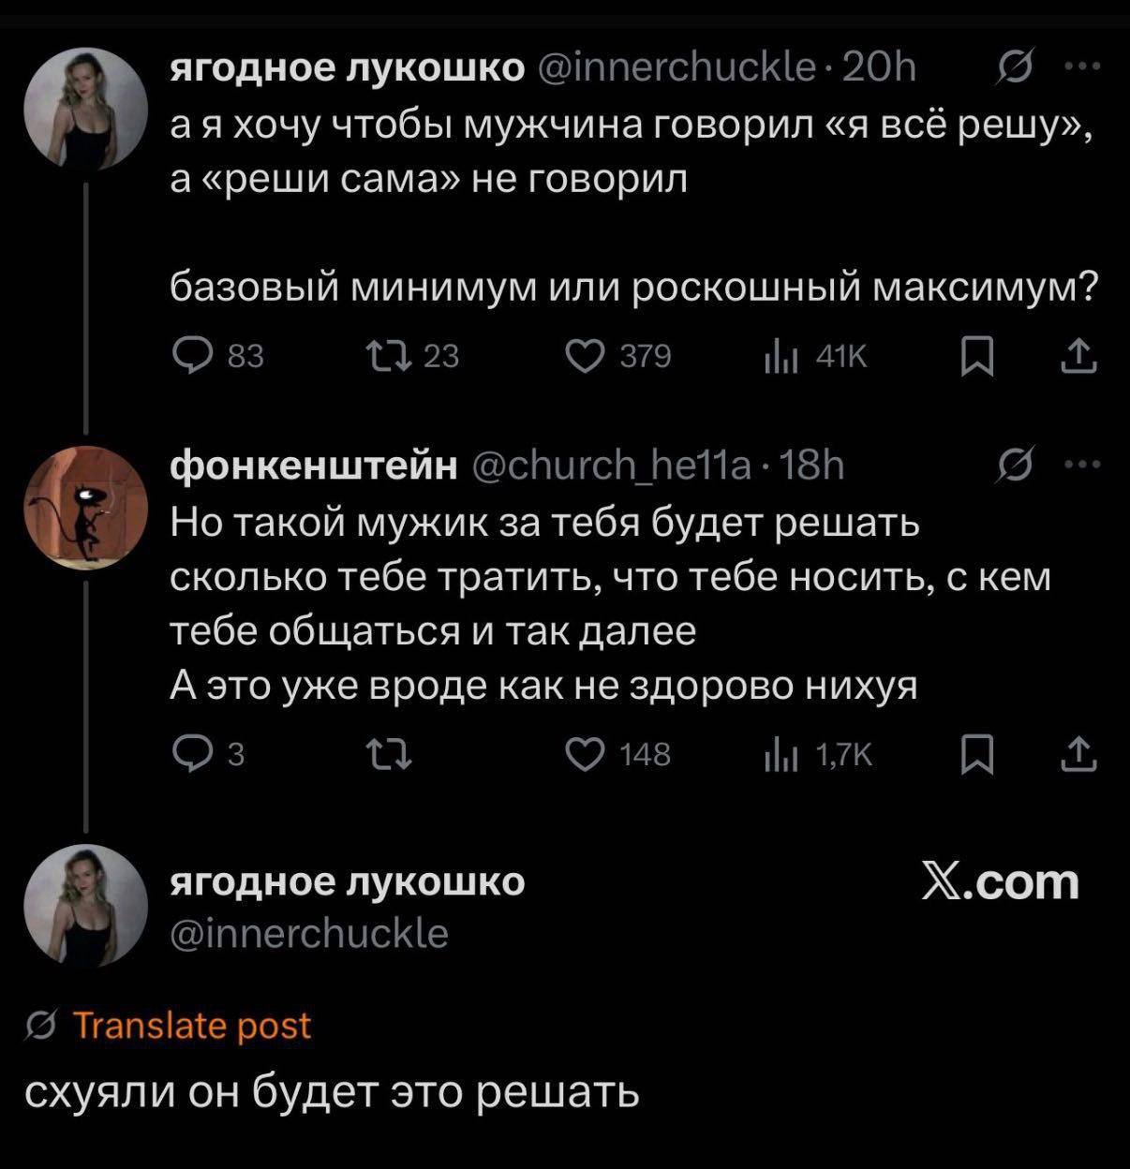The width and height of the screenshot is (1130, 1169).
Task: Click the Grok icon on the first tweet
Action: tap(1013, 67)
